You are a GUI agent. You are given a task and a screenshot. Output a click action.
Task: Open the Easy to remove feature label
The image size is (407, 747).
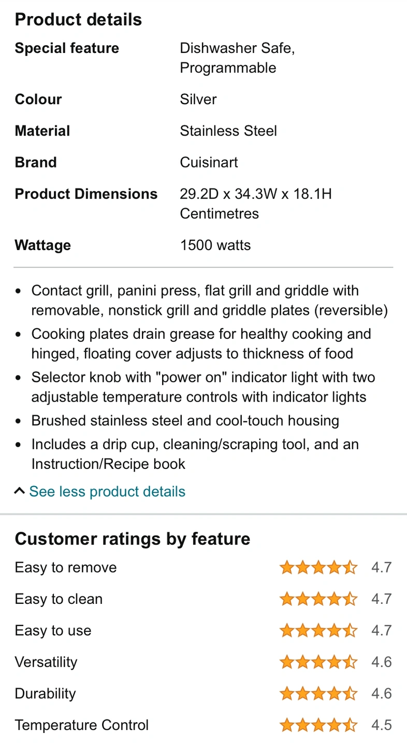point(66,568)
